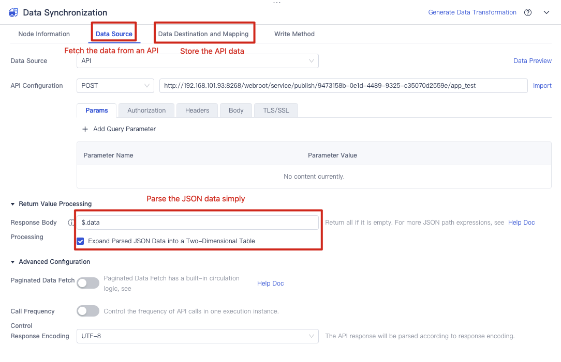Collapse the panel using the top-right chevron
This screenshot has height=362, width=561.
point(547,12)
